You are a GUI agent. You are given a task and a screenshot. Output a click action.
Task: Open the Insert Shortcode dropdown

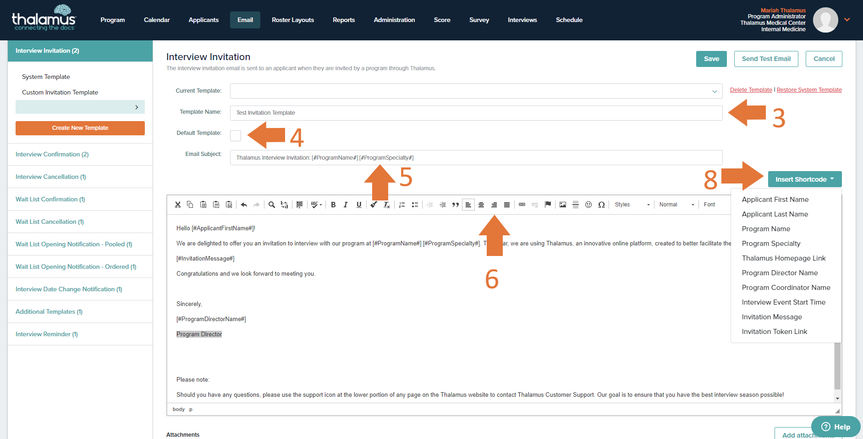(805, 179)
